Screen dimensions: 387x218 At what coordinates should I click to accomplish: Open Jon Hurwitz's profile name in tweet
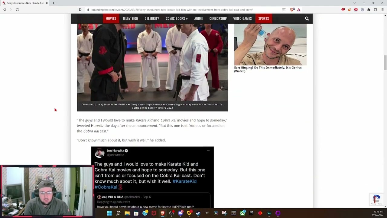tap(115, 150)
